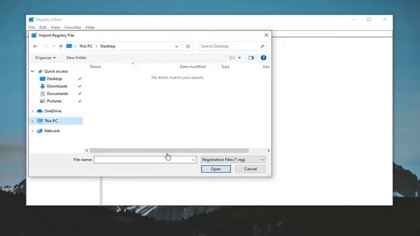Open Registry Editor View menu
This screenshot has width=420, height=236.
pyautogui.click(x=55, y=28)
